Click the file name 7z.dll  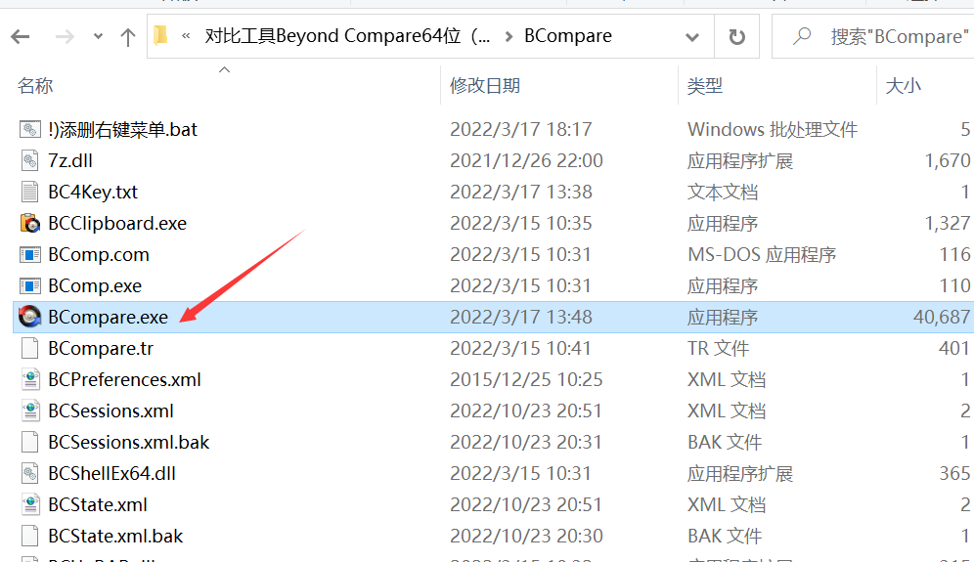[x=70, y=161]
